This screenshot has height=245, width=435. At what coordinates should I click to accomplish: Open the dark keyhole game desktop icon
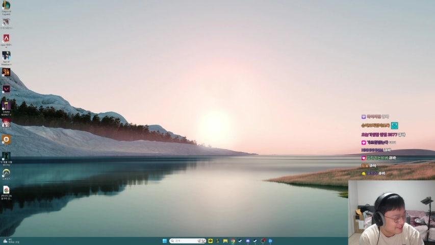coord(6,156)
